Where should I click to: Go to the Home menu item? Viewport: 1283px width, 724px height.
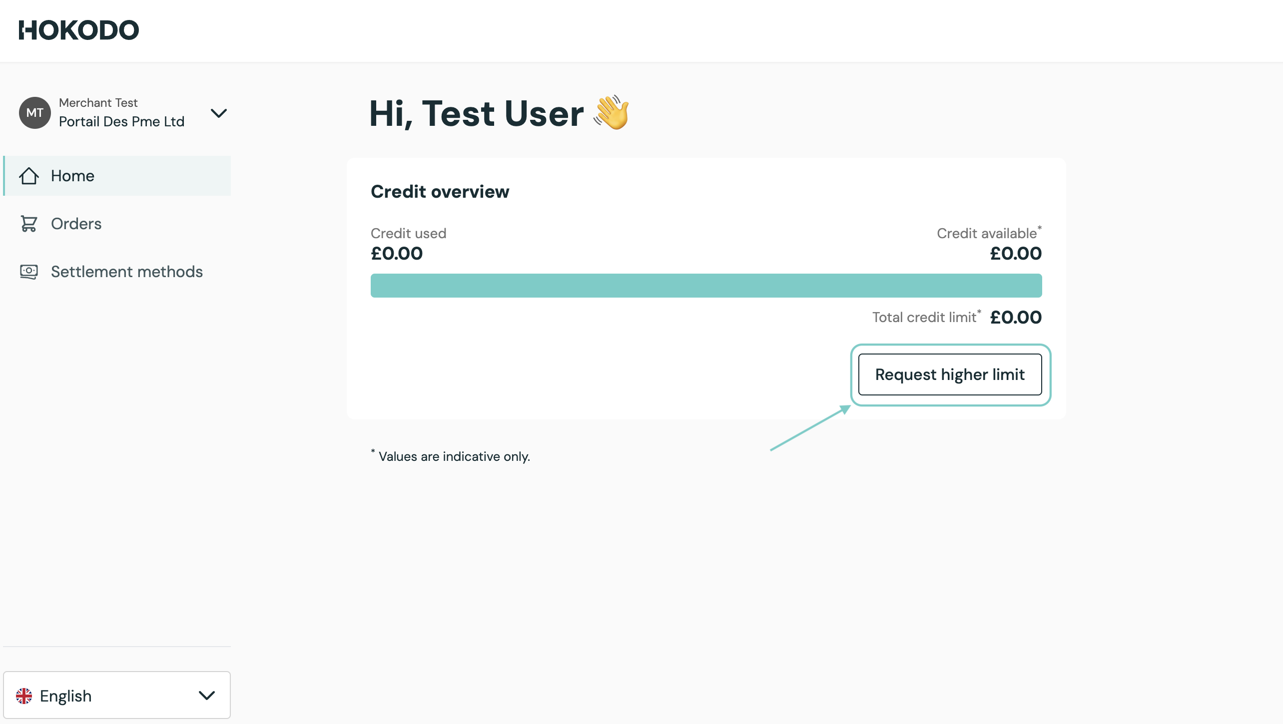72,176
